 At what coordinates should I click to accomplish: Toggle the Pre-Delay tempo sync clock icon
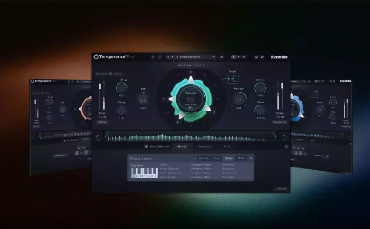click(111, 74)
